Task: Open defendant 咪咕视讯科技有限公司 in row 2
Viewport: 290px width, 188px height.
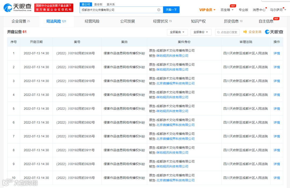Action: coord(172,70)
